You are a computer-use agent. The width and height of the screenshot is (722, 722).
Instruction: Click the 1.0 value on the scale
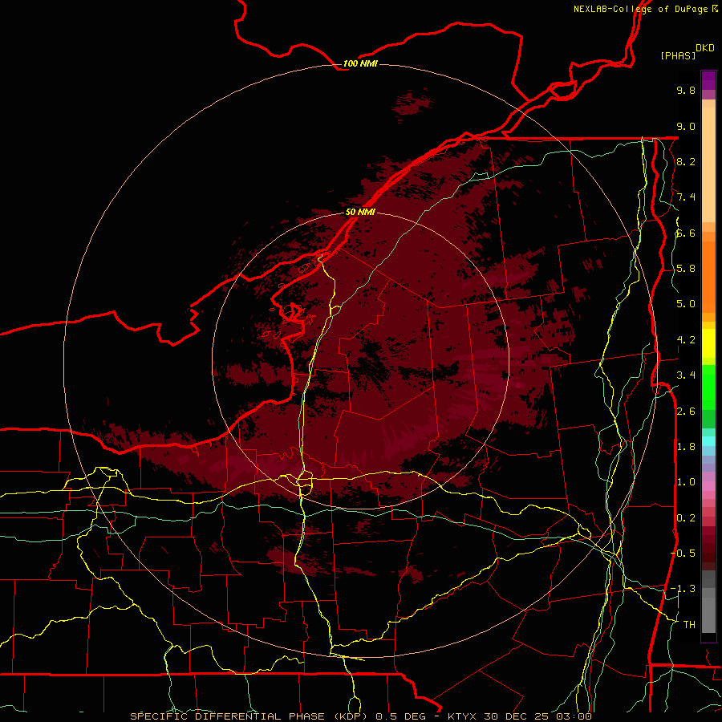[x=686, y=482]
